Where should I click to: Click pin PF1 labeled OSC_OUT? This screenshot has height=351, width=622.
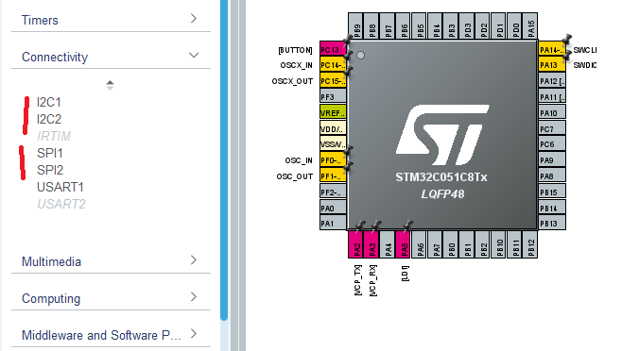point(333,175)
